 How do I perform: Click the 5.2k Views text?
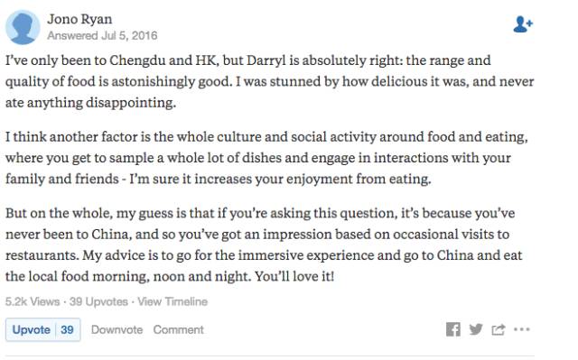click(x=33, y=302)
